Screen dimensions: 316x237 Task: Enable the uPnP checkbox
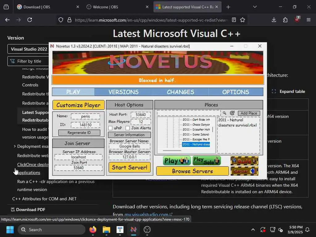110,128
